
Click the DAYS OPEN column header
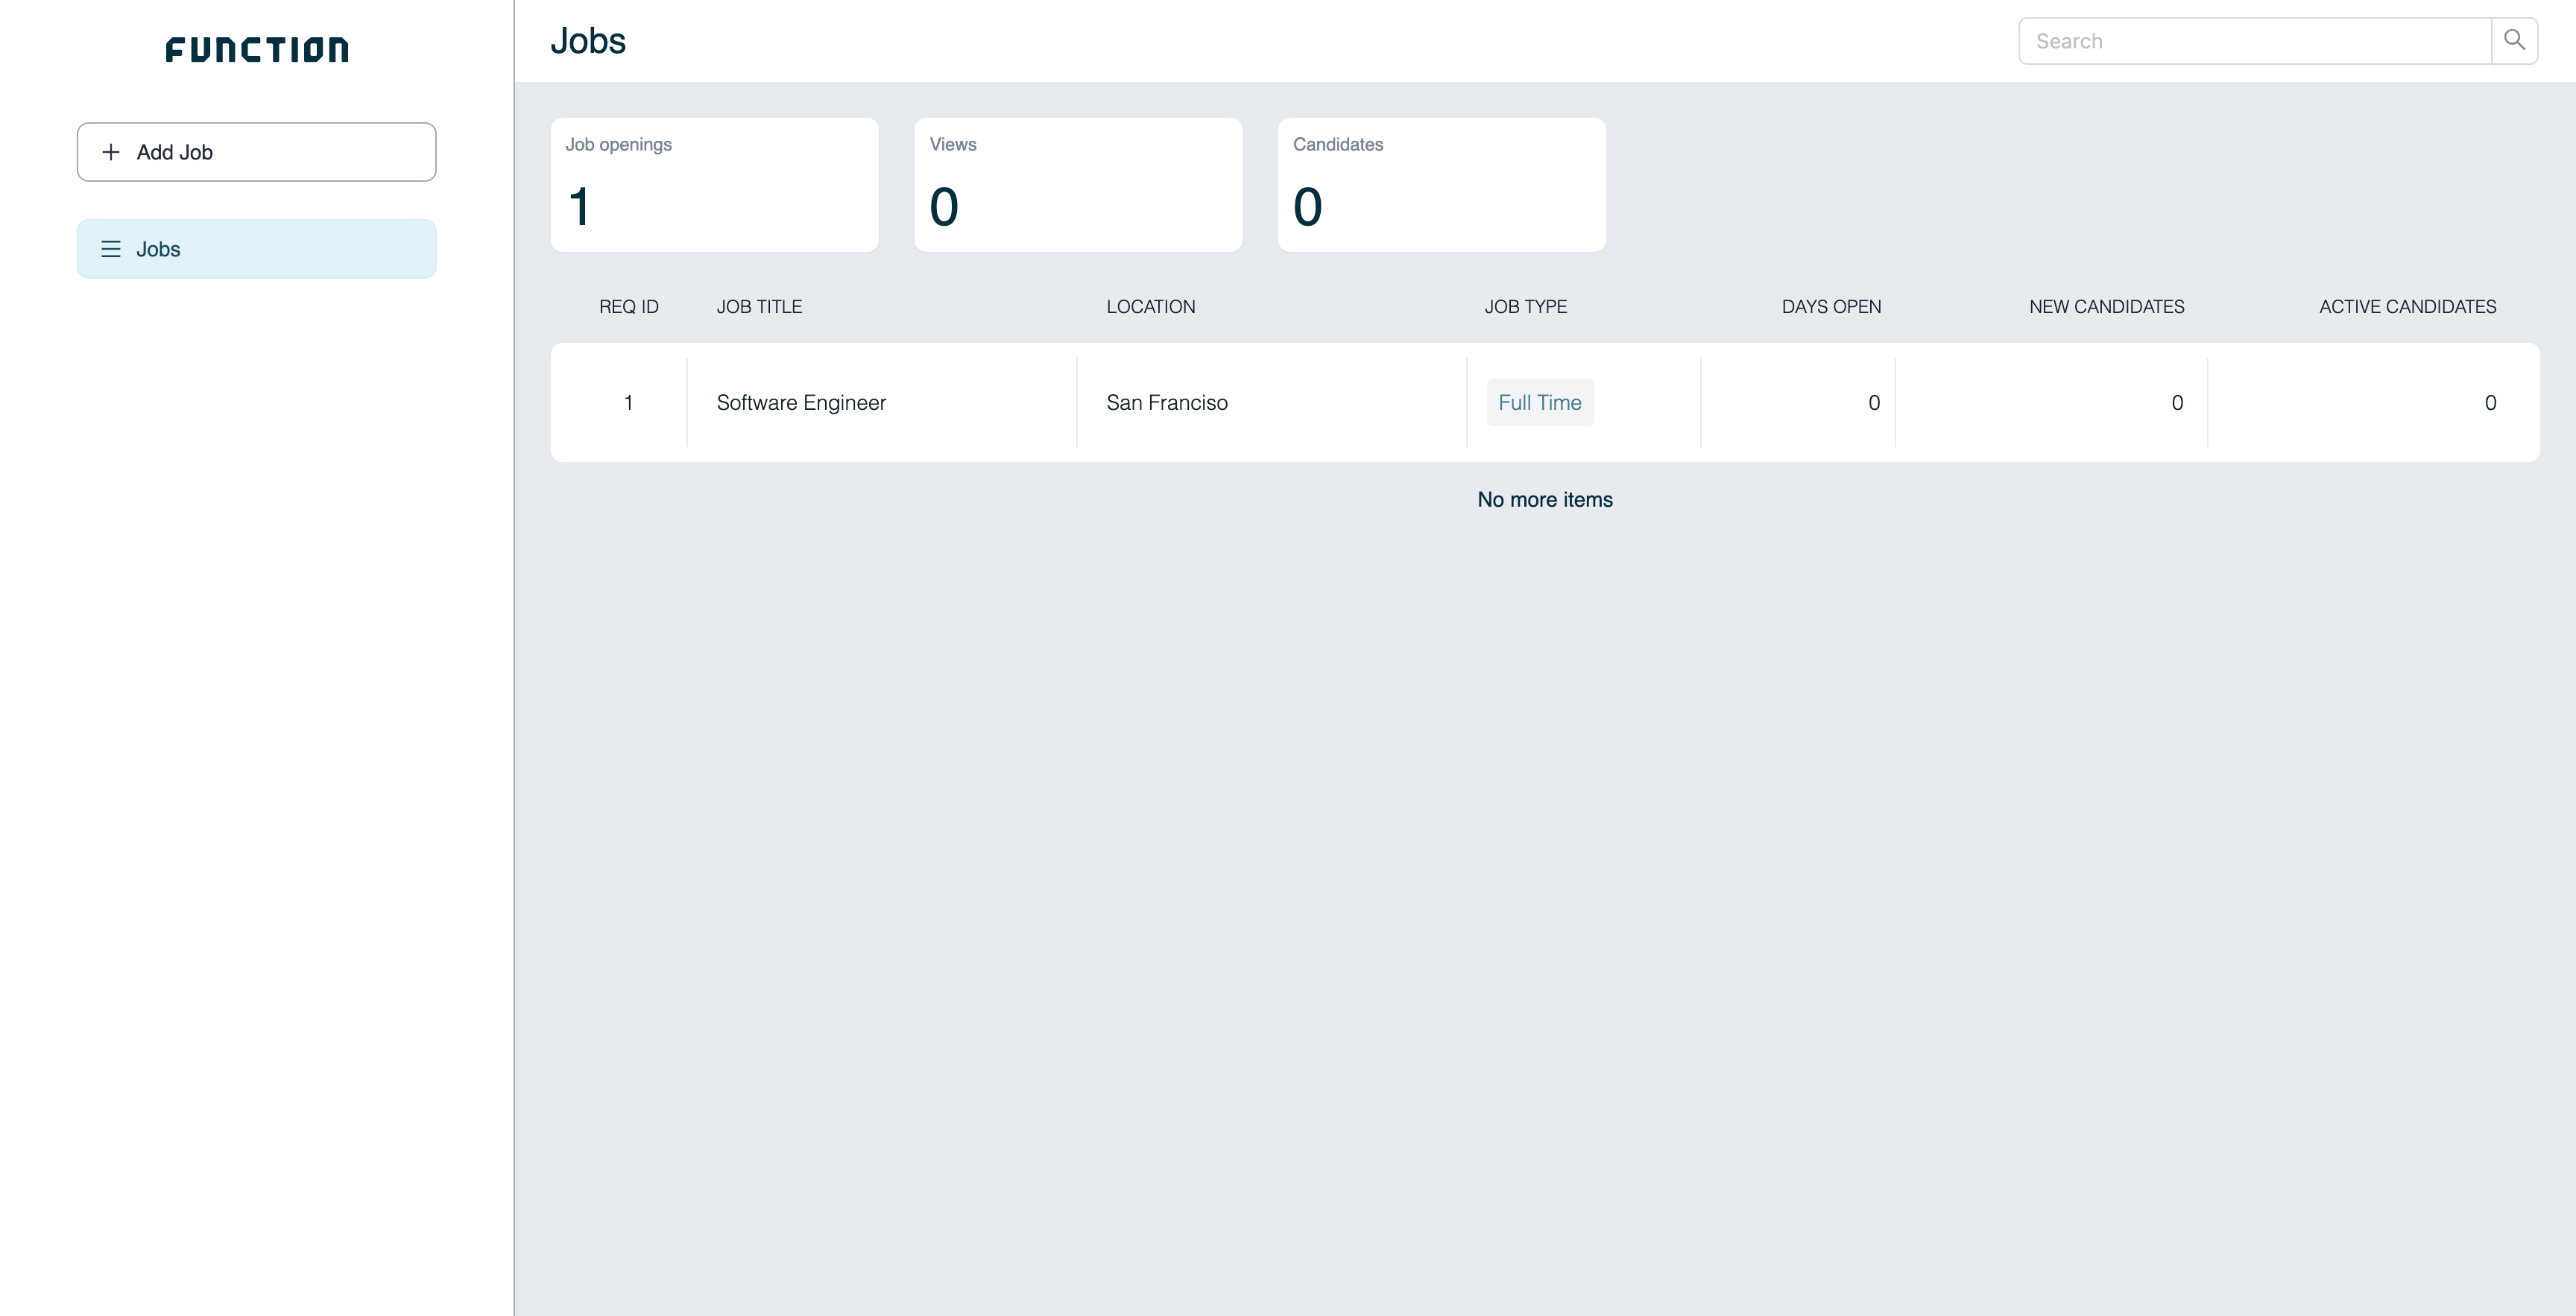click(x=1830, y=307)
